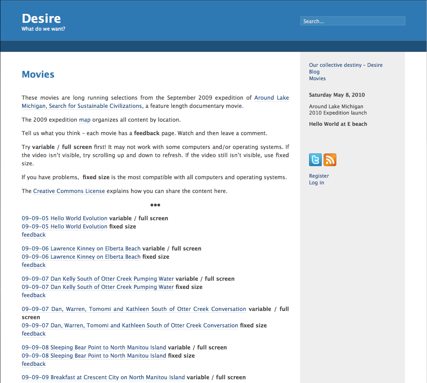Open Dan Kelly Pumping Water variable / full screen link
This screenshot has height=383, width=427.
(98, 279)
